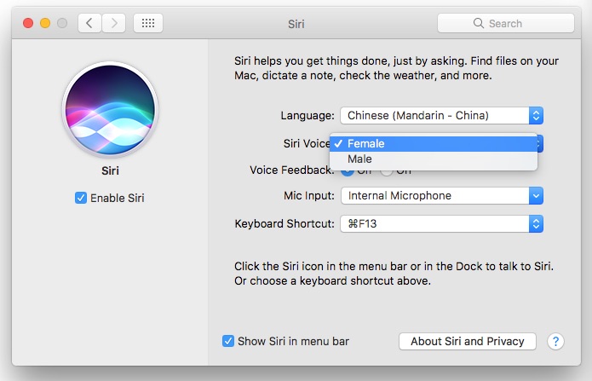Open the Language dropdown
This screenshot has width=592, height=381.
pyautogui.click(x=441, y=115)
